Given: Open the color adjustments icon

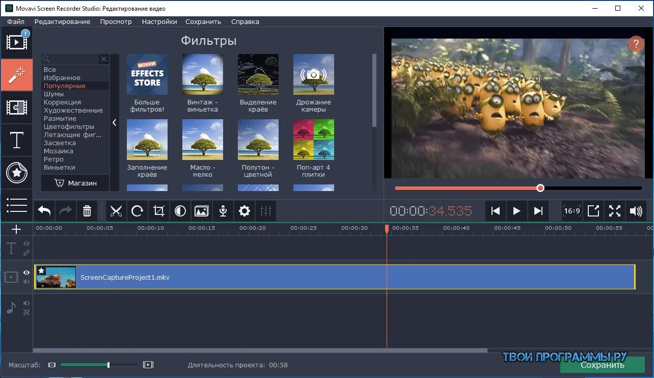Looking at the screenshot, I should (x=180, y=211).
